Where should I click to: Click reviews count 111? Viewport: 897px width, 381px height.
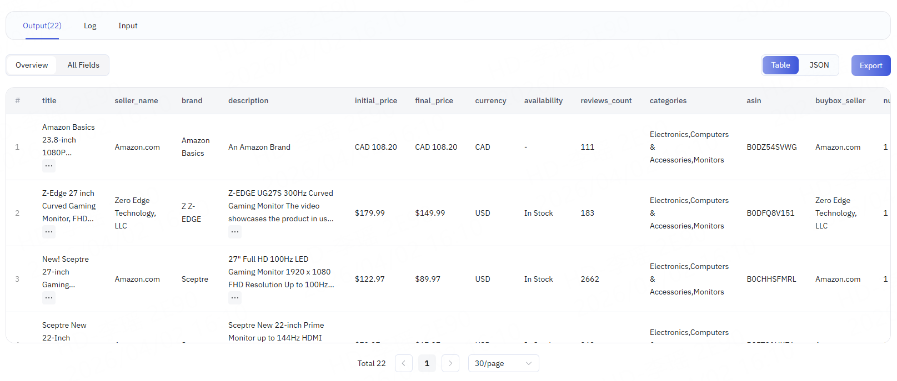(x=587, y=147)
